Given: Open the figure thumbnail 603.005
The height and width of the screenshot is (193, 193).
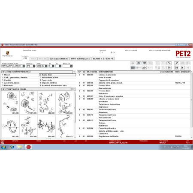Looking at the screenshot, I should click(10, 126).
